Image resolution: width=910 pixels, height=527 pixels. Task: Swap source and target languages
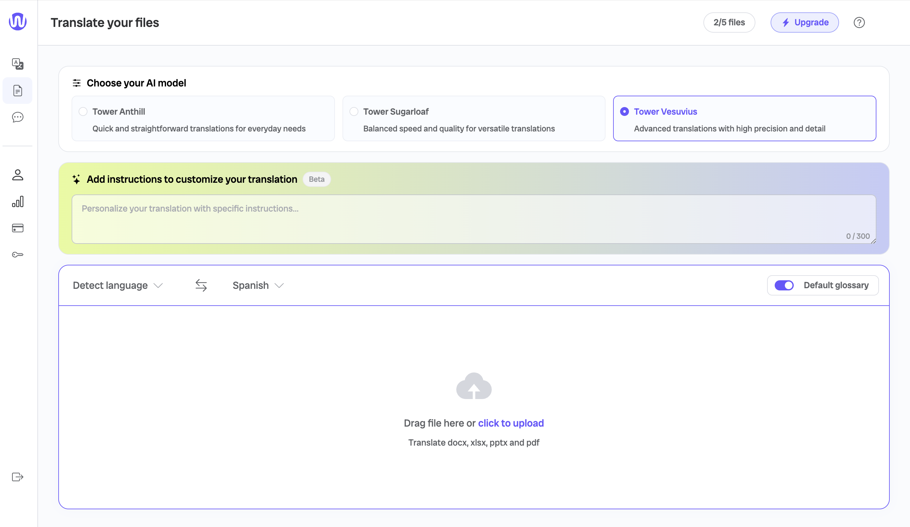[201, 285]
